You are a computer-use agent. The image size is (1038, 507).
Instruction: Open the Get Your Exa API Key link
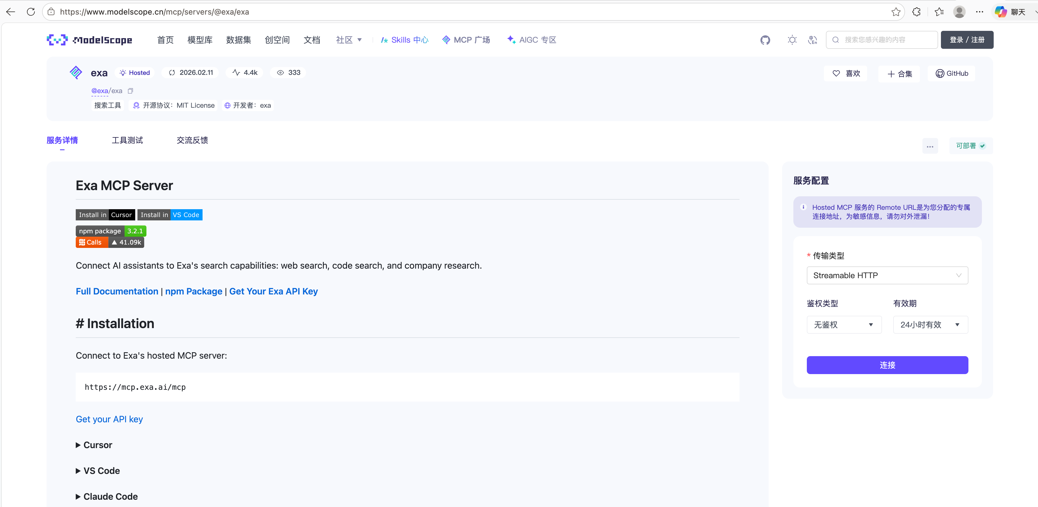(x=273, y=291)
